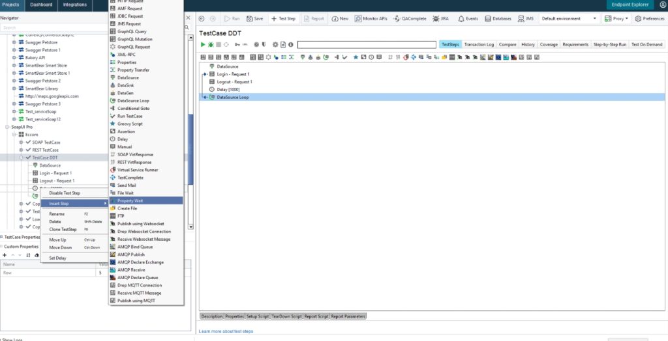668x341 pixels.
Task: Expand the REST TestCase node
Action: [x=21, y=150]
